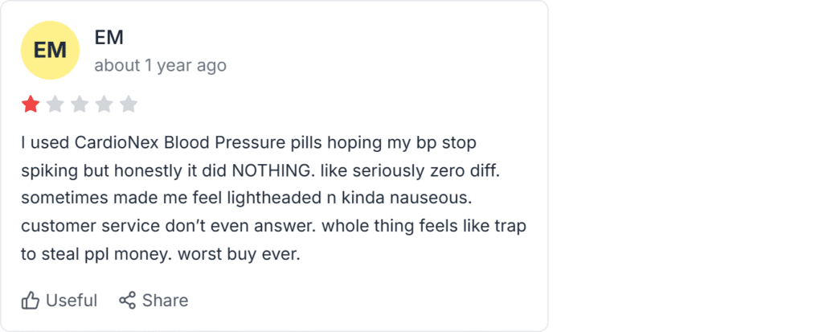Mark the review as Useful
The height and width of the screenshot is (332, 823).
click(59, 301)
